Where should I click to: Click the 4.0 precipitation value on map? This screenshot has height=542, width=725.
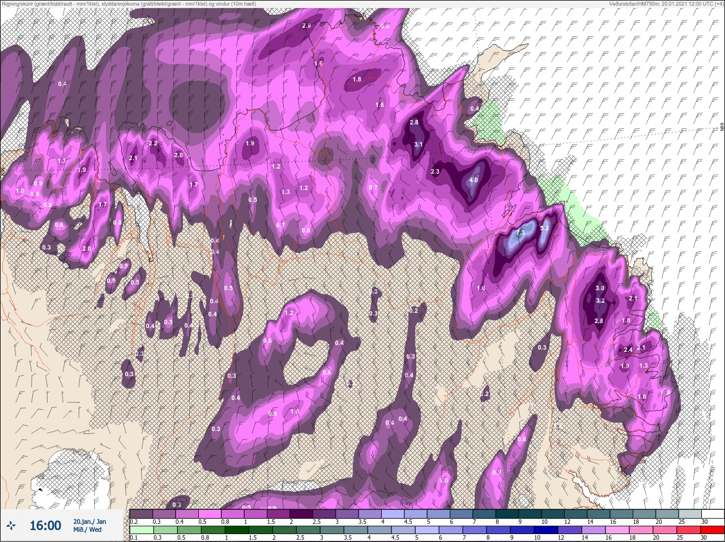(474, 180)
